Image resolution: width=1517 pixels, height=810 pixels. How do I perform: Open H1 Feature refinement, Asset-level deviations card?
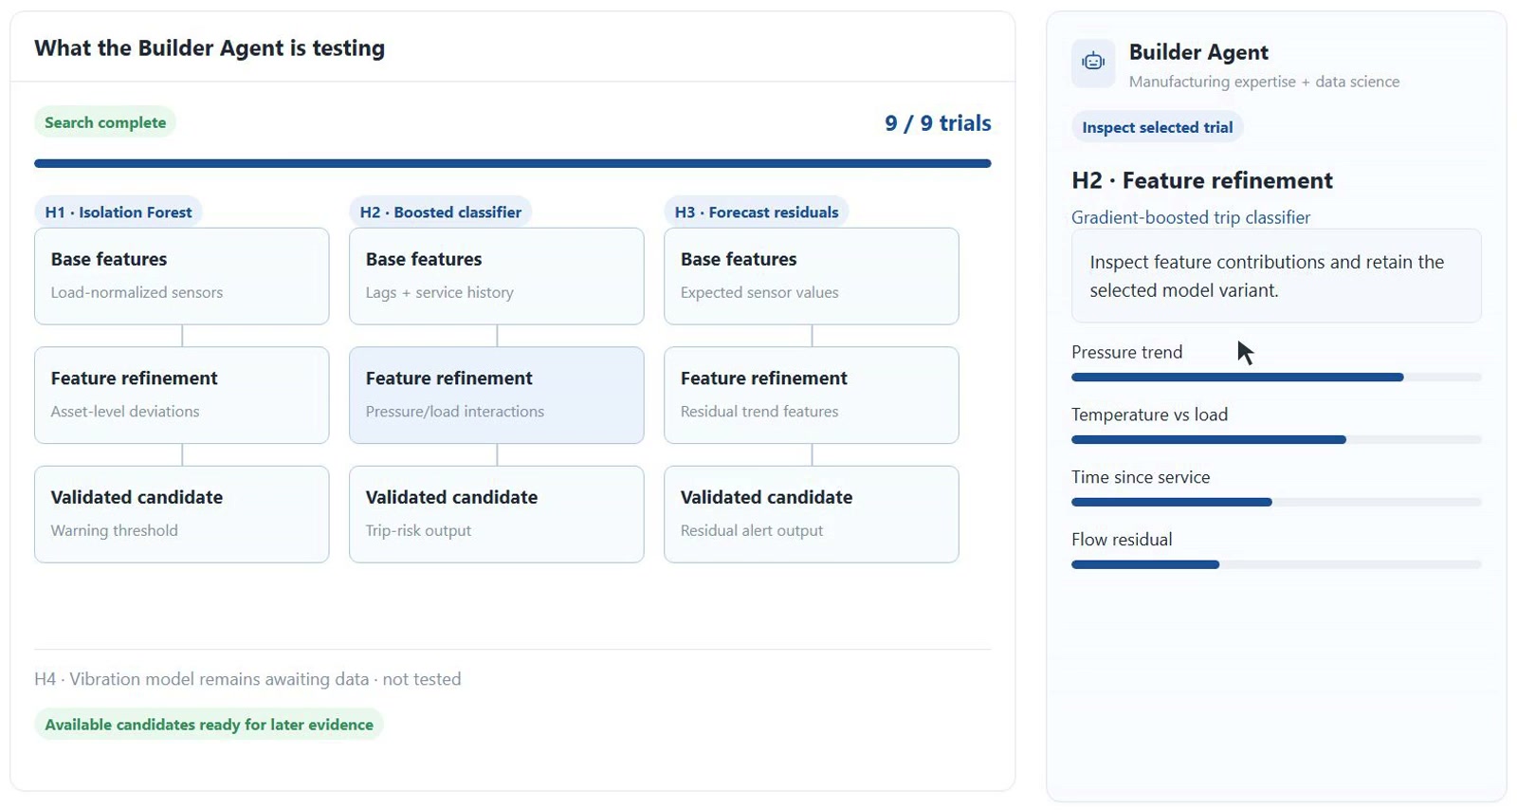[182, 395]
